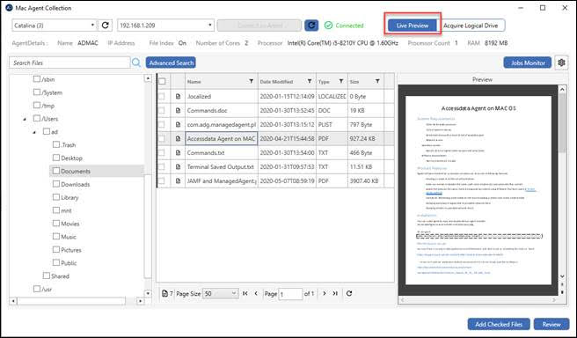The height and width of the screenshot is (338, 577).
Task: Click the Live Preview button
Action: pos(413,26)
